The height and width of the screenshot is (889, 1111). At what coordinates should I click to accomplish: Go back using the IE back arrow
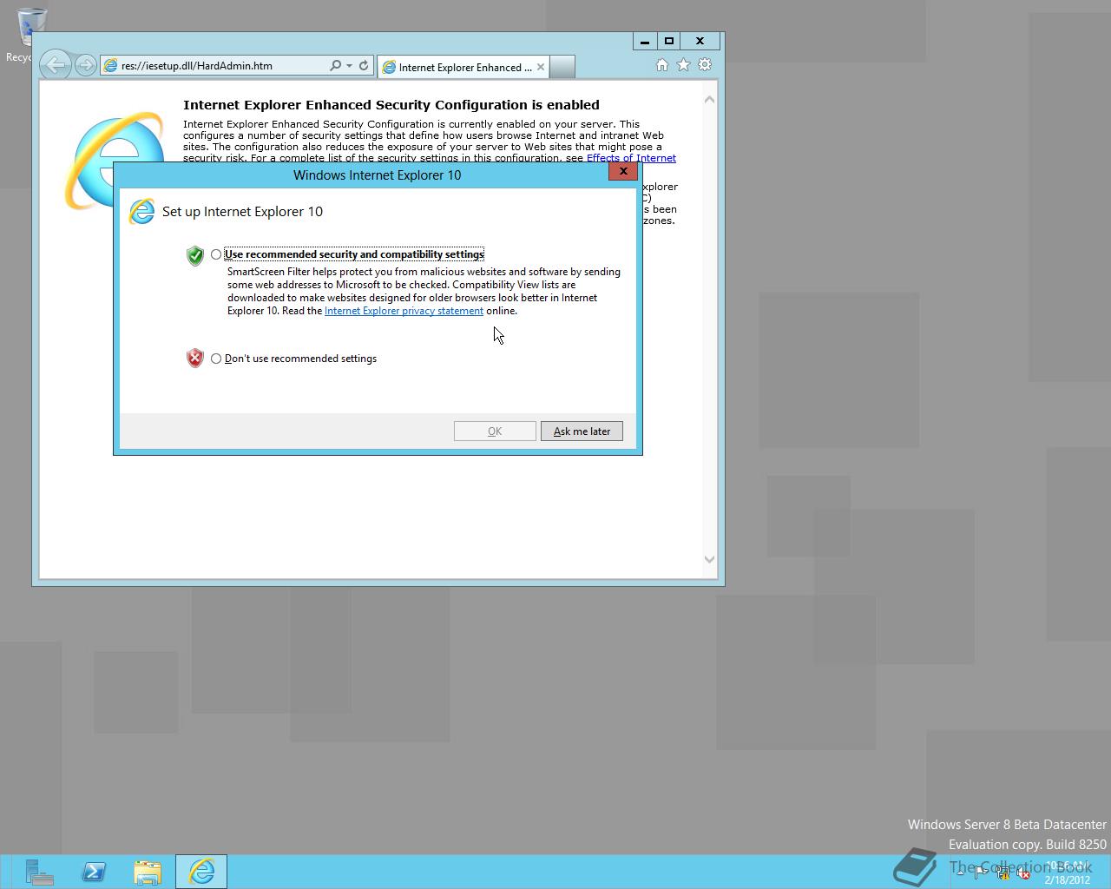tap(55, 65)
